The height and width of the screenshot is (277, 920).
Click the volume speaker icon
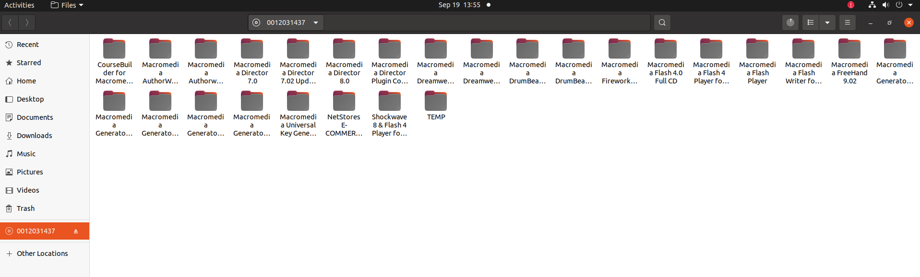885,5
